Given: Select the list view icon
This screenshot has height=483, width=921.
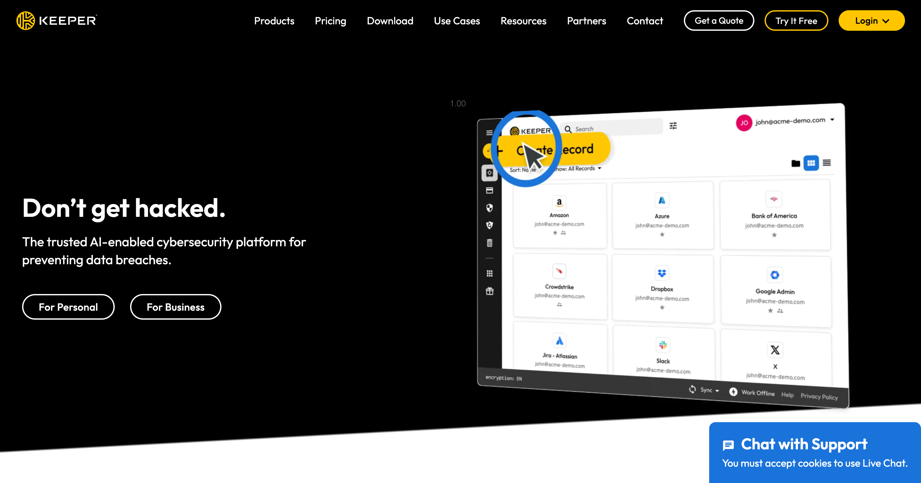Looking at the screenshot, I should pos(826,163).
